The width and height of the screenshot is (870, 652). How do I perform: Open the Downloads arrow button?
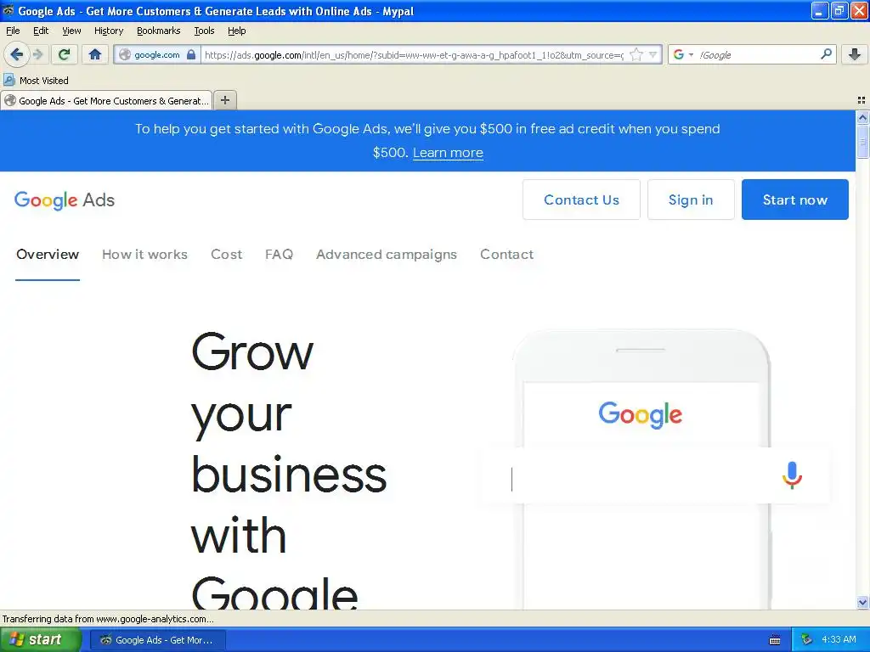pyautogui.click(x=855, y=54)
